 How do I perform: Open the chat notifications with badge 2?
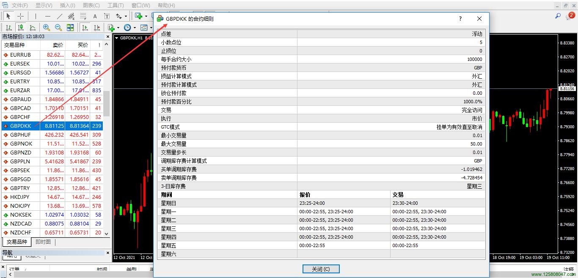point(570,16)
